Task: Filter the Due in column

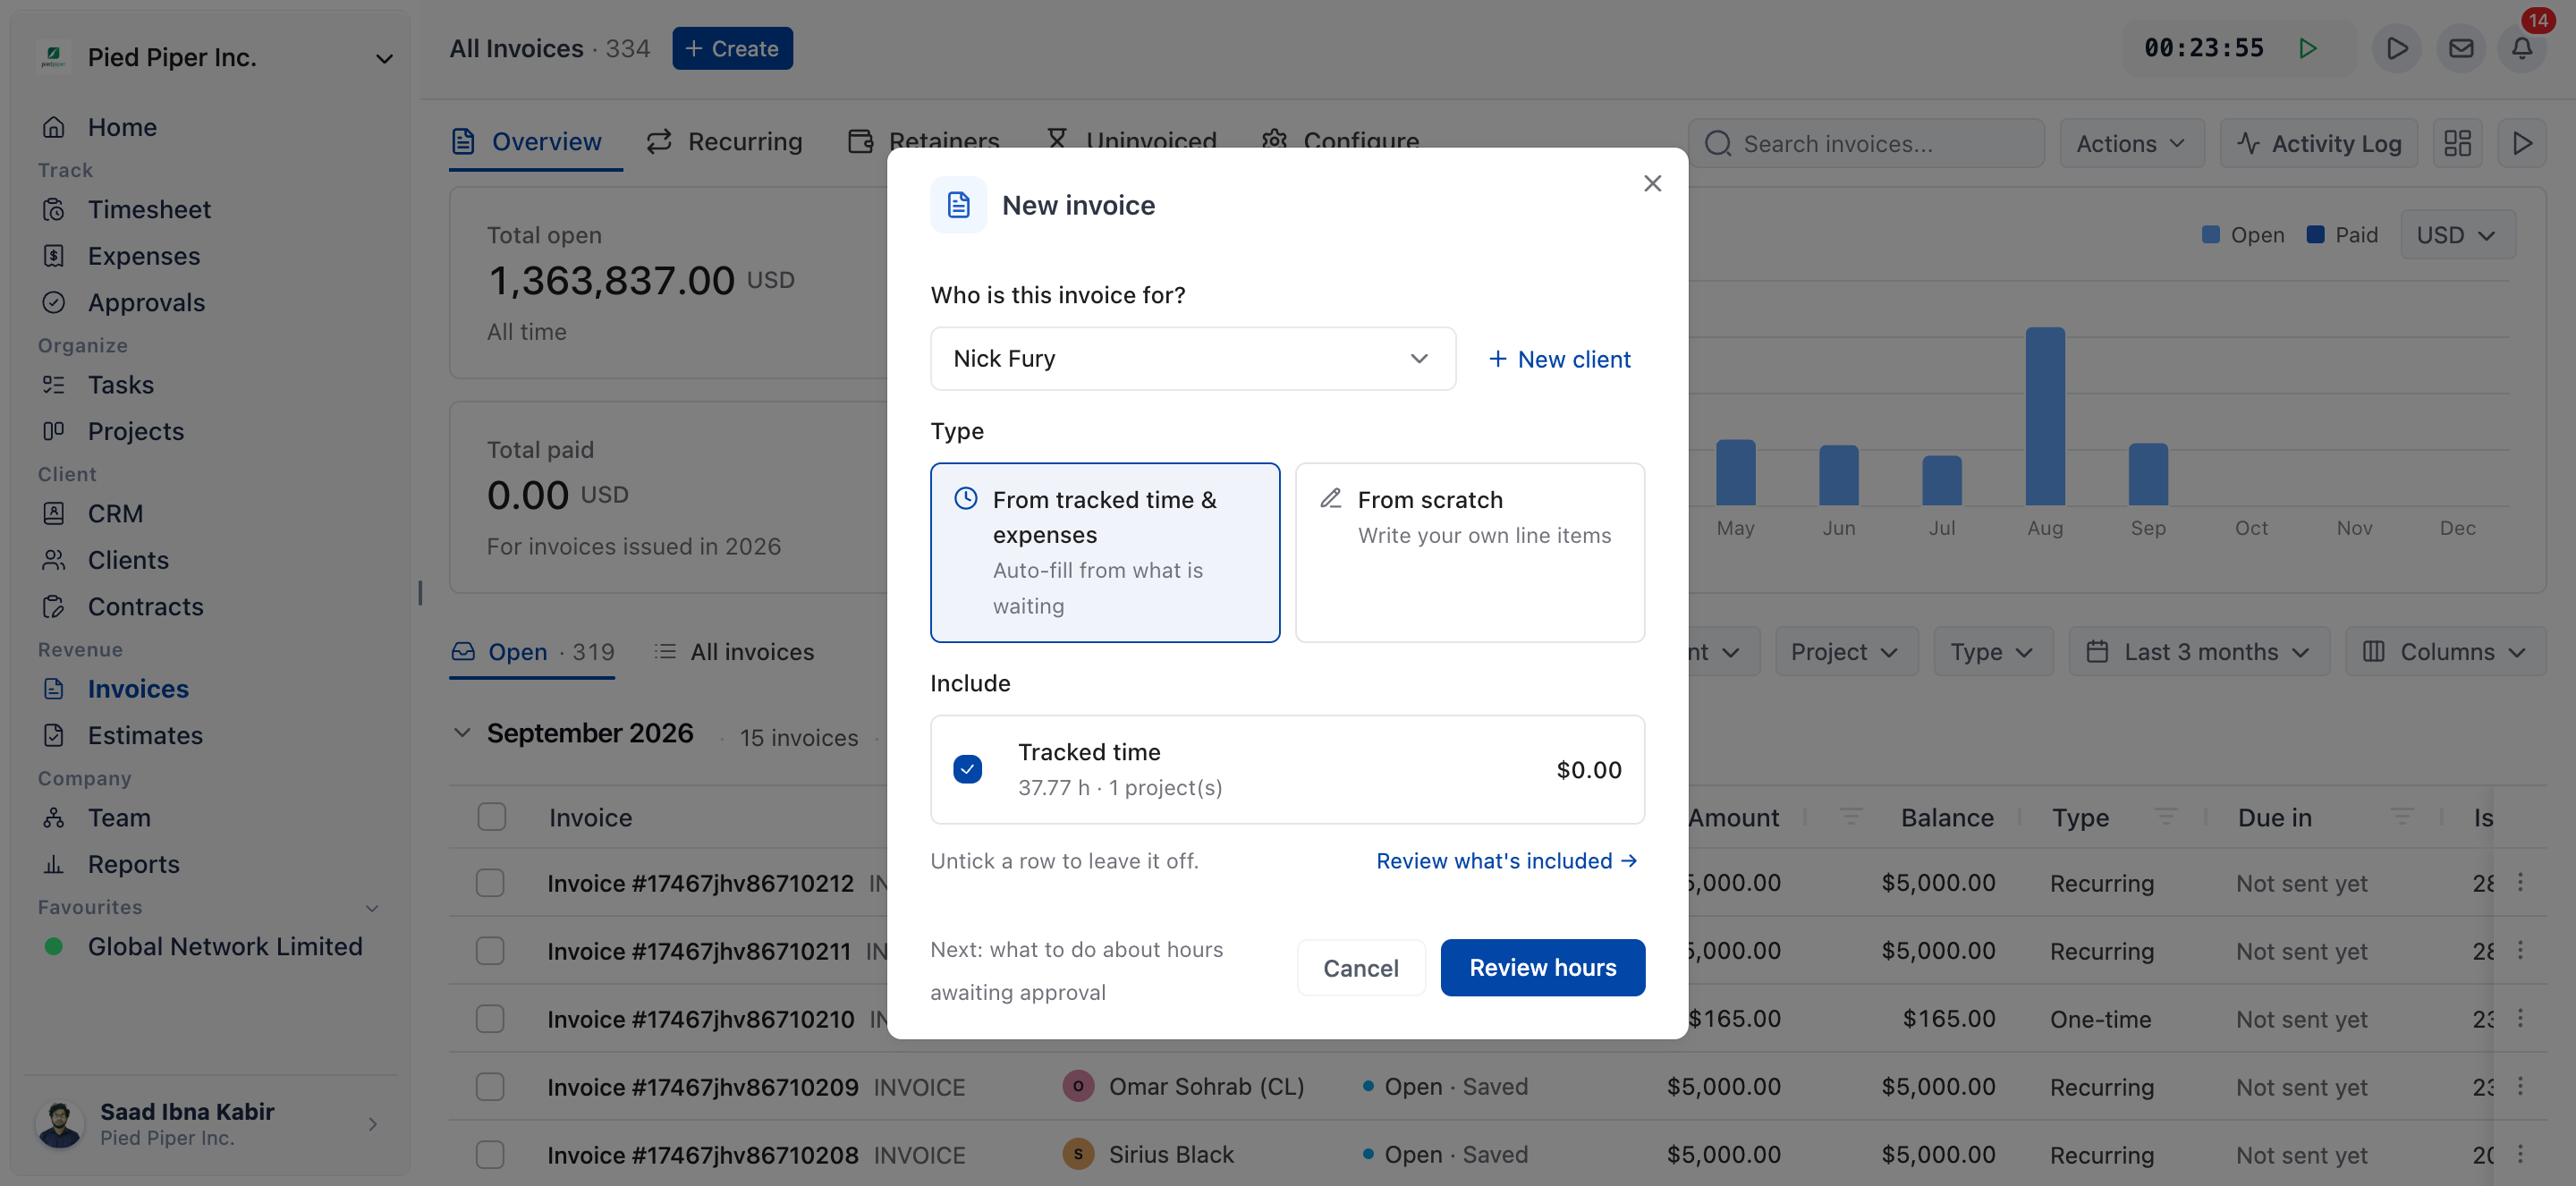Action: (x=2402, y=817)
